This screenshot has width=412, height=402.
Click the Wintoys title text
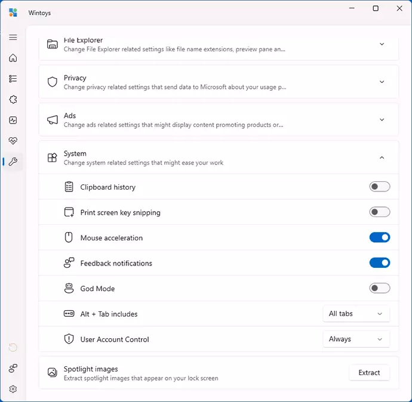[x=39, y=13]
